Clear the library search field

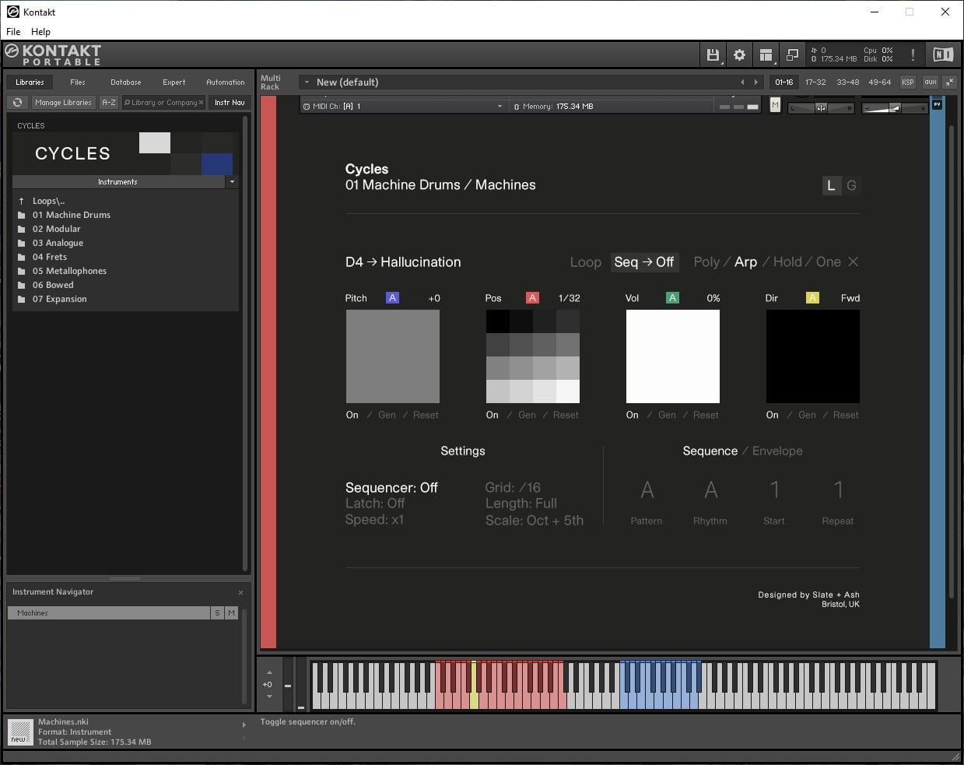pyautogui.click(x=201, y=102)
